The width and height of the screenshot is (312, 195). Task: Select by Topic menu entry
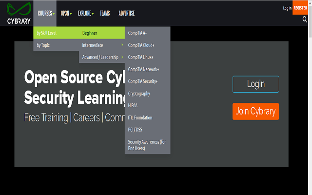(x=56, y=45)
